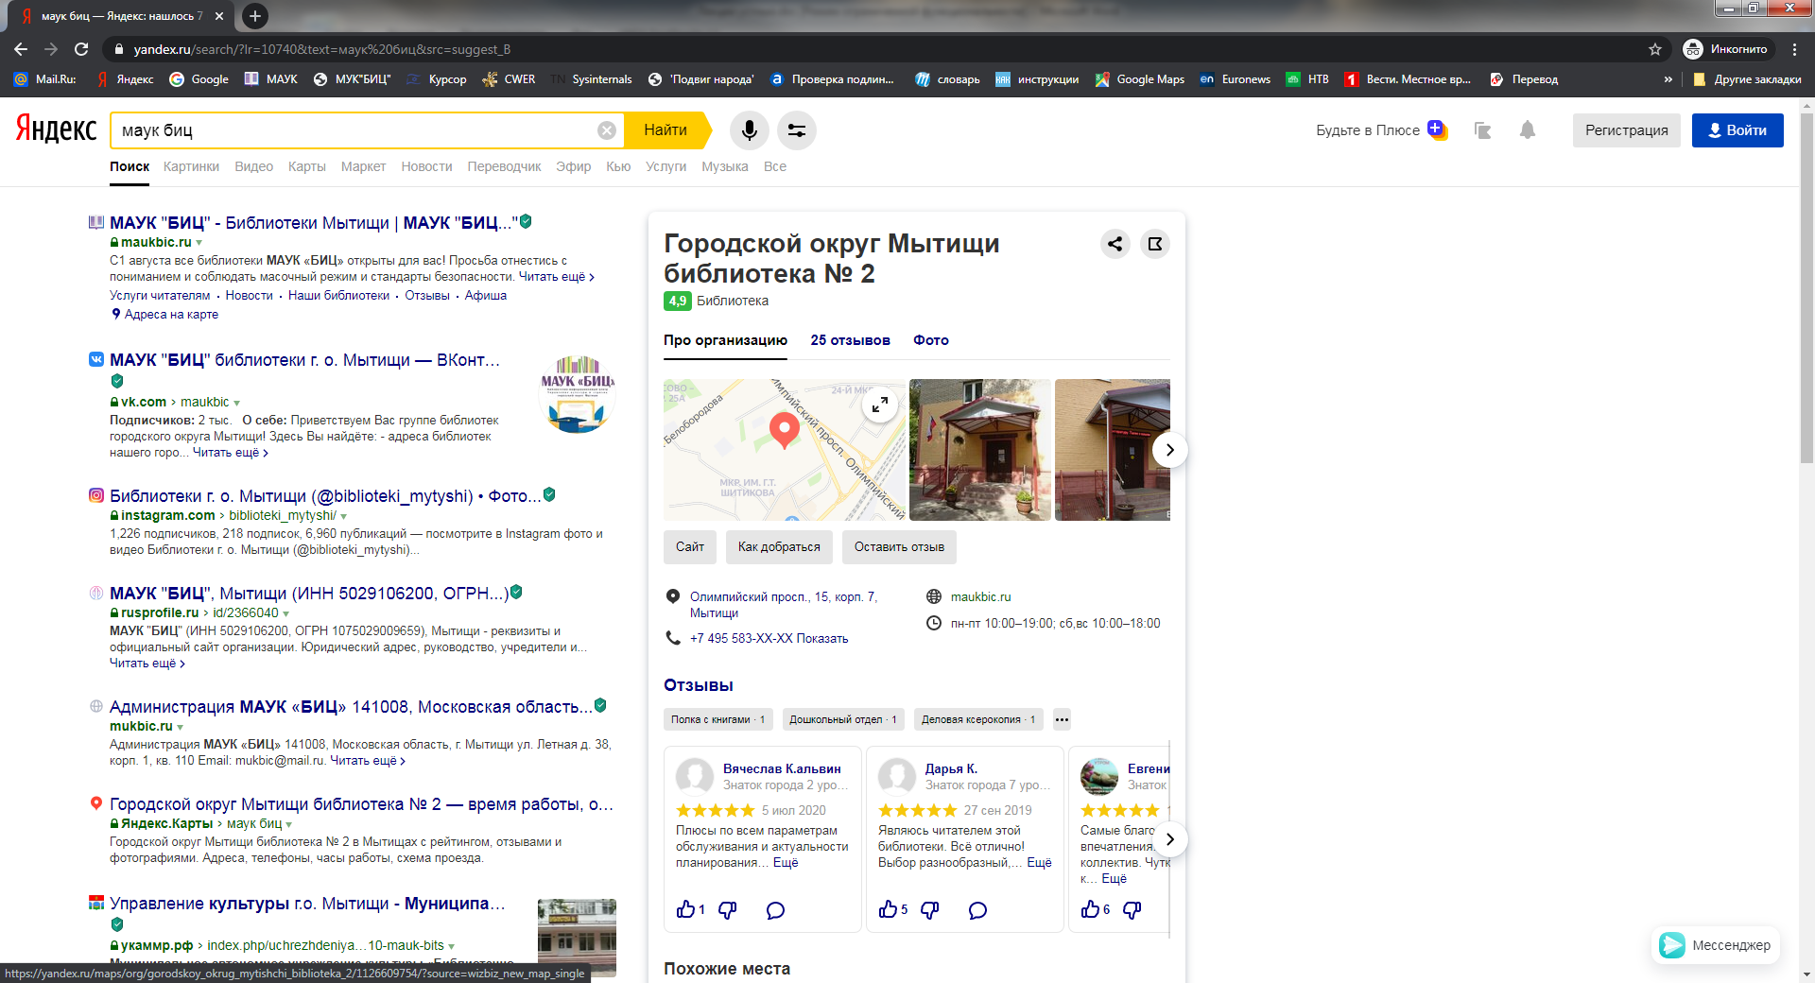1815x983 pixels.
Task: Open search settings filter icon
Action: pyautogui.click(x=797, y=130)
